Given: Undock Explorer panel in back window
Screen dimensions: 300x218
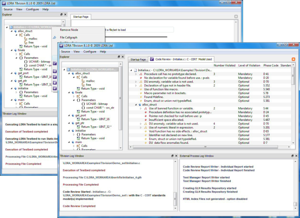Looking at the screenshot, I should coord(61,15).
